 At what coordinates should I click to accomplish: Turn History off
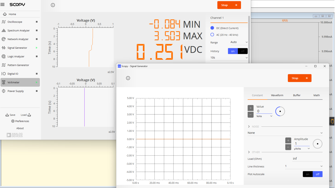tap(243, 51)
